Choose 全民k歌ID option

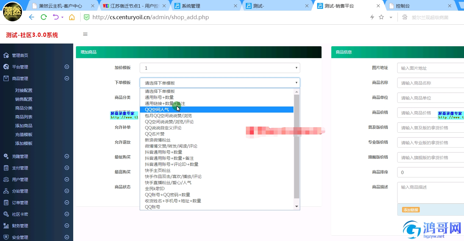point(217,189)
